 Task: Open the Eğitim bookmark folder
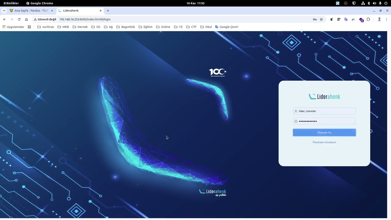click(145, 27)
